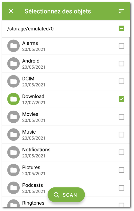134x211 pixels.
Task: Uncheck the Download folder checkbox
Action: 121,99
